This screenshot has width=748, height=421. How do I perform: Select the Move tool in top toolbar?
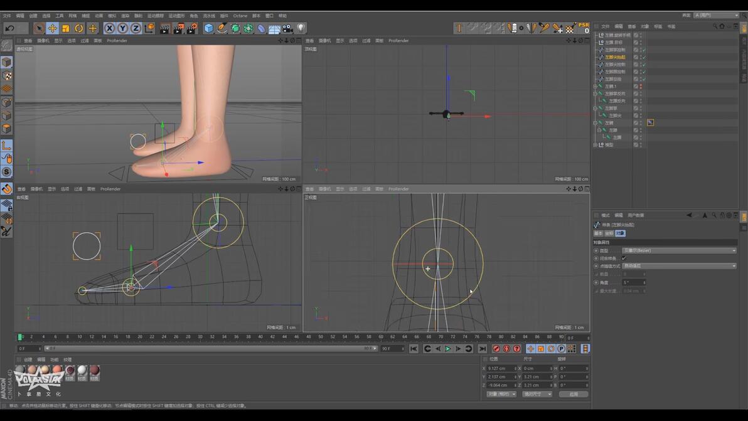click(52, 28)
